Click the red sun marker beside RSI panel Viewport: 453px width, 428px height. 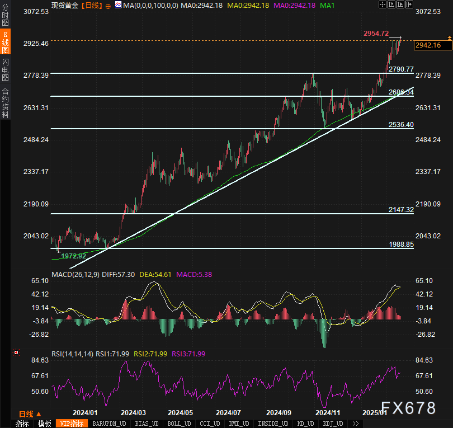(x=16, y=352)
